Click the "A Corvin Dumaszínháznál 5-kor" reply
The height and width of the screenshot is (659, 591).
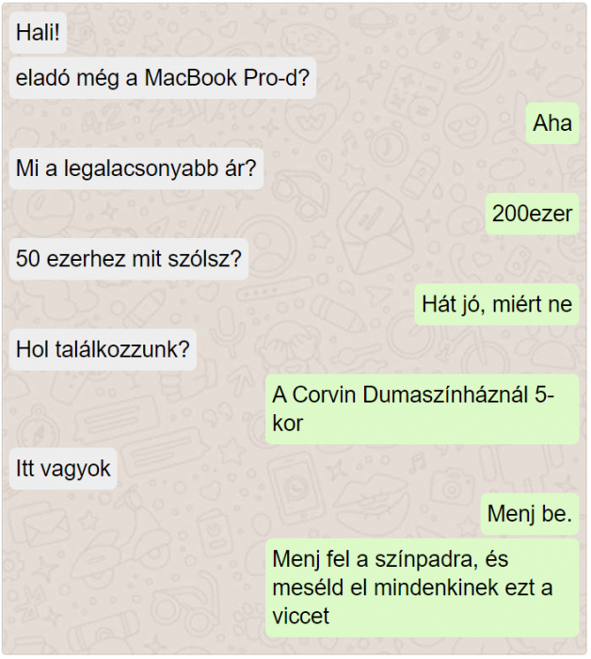coord(423,409)
